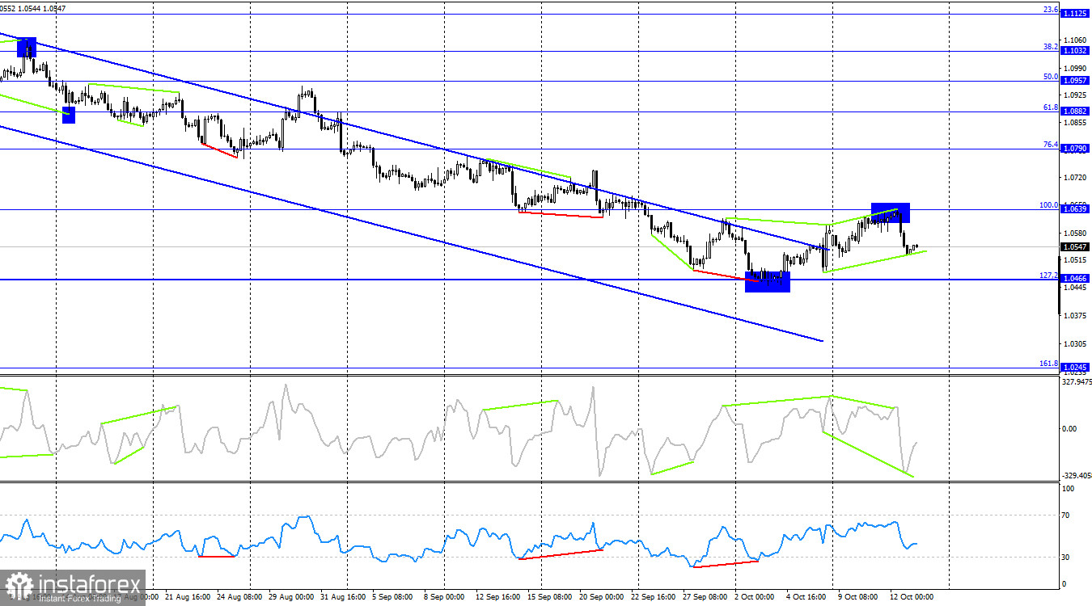Click the 1.0639 price tag
Image resolution: width=1092 pixels, height=606 pixels.
tap(1074, 209)
